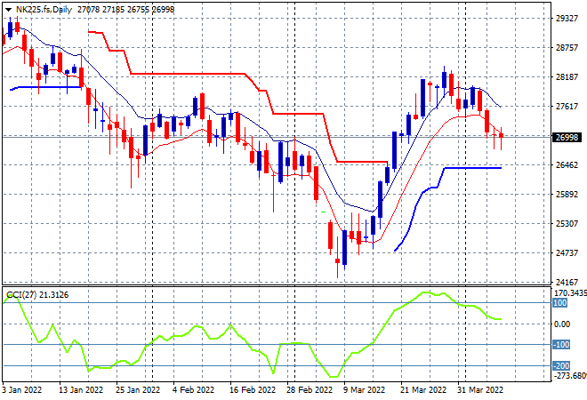
Task: Select price axis label 25307
Action: (567, 223)
